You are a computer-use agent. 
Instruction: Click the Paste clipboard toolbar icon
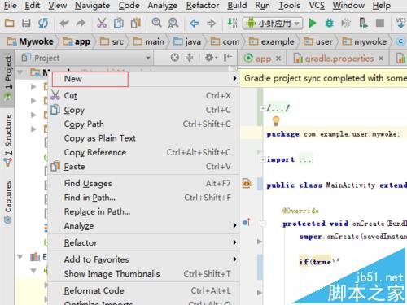136,23
